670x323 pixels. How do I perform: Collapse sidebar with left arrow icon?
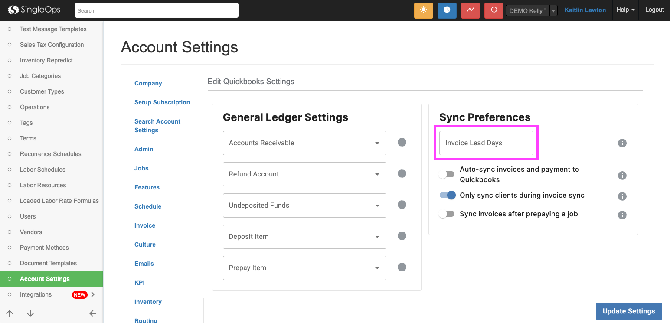(92, 313)
